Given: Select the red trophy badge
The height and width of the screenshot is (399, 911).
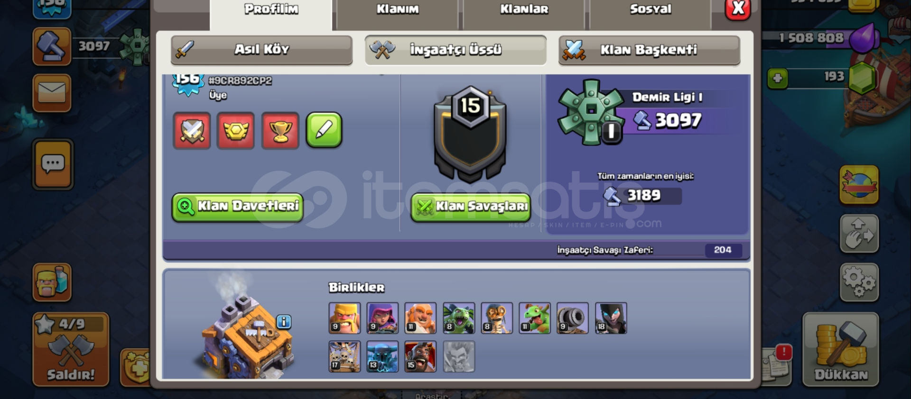Looking at the screenshot, I should pyautogui.click(x=280, y=130).
